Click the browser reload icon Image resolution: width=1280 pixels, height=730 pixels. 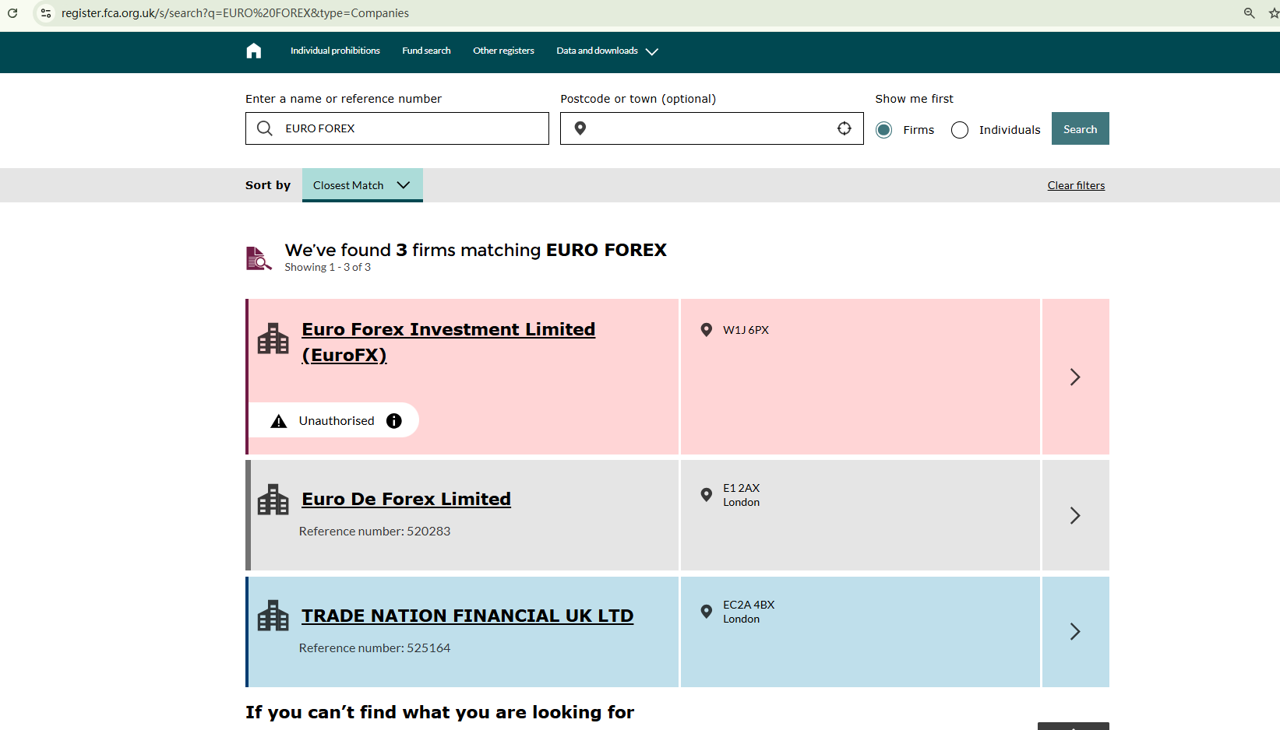(x=12, y=13)
